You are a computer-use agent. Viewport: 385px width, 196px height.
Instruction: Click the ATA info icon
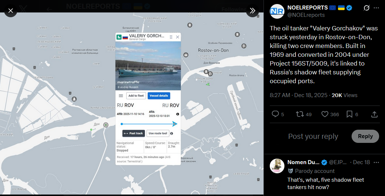[178, 114]
